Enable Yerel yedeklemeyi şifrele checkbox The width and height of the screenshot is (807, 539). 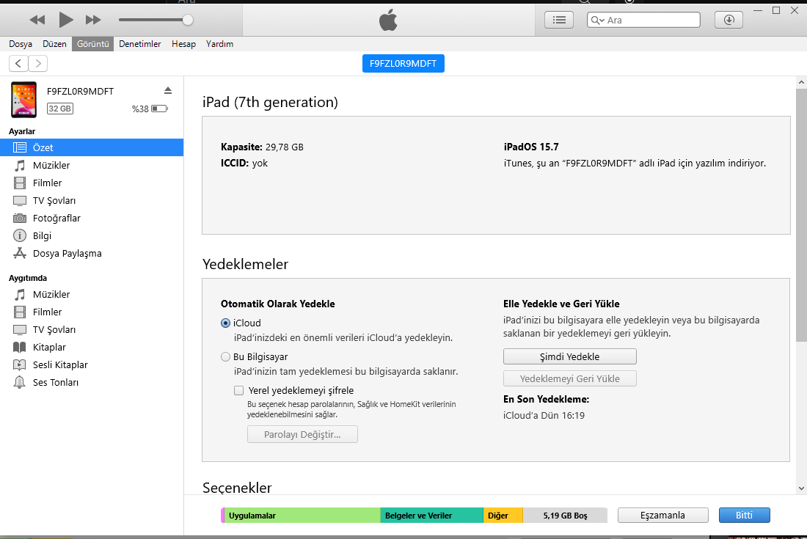pyautogui.click(x=239, y=390)
